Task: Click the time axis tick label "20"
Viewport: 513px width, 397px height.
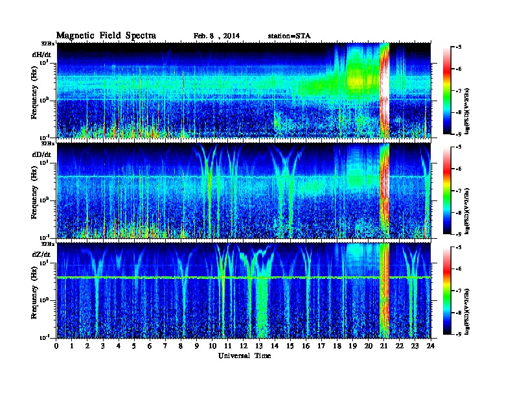Action: (369, 346)
